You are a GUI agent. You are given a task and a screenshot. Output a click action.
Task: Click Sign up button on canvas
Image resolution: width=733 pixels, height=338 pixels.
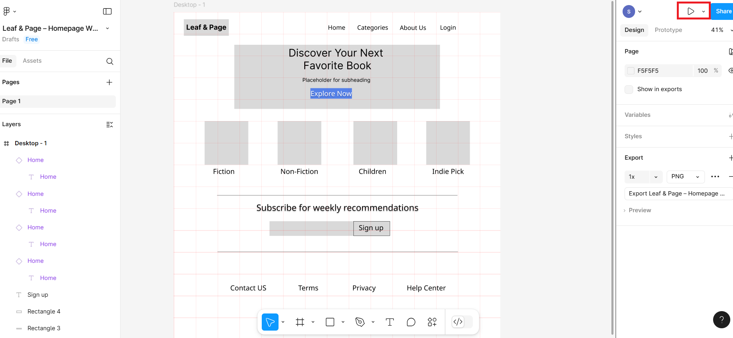371,228
